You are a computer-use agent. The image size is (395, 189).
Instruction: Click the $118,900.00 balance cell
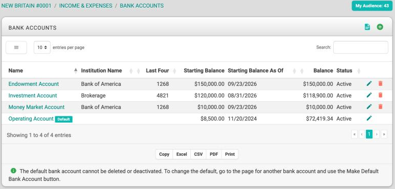pyautogui.click(x=318, y=96)
